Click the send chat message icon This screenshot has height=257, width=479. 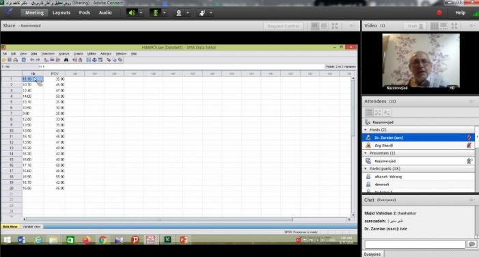472,244
